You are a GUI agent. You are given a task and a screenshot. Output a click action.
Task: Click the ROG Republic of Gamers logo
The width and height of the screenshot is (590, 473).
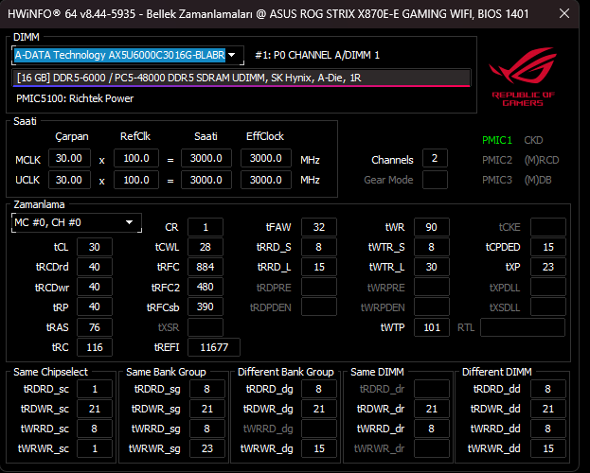(523, 77)
